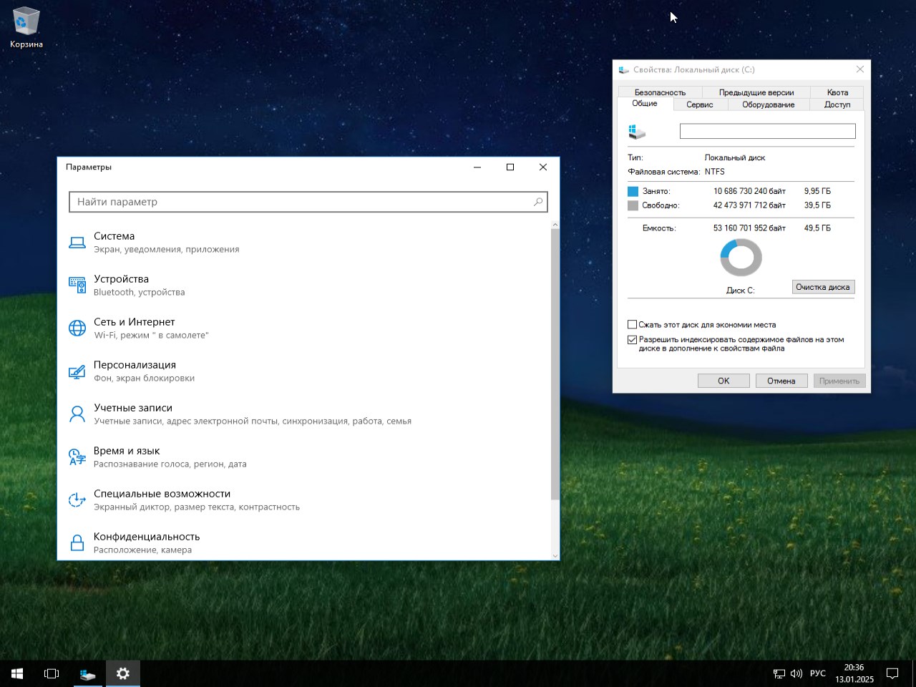Click the disk label text field
Screen dimensions: 916x687
pyautogui.click(x=767, y=131)
